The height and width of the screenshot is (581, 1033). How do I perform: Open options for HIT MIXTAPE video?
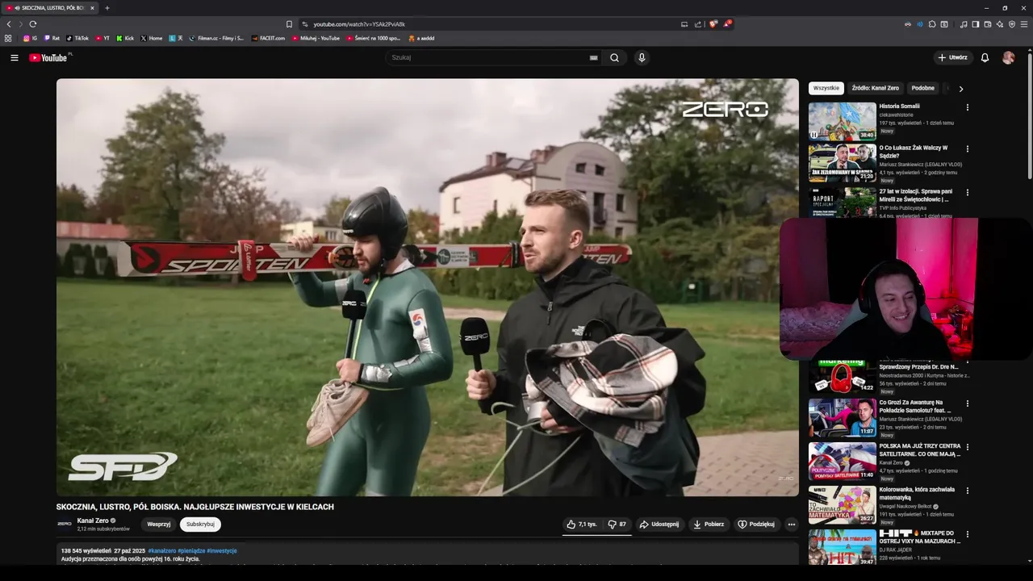coord(967,534)
